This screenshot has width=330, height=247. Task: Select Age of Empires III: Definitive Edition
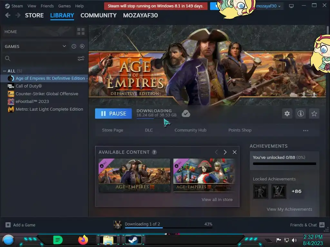(x=44, y=78)
